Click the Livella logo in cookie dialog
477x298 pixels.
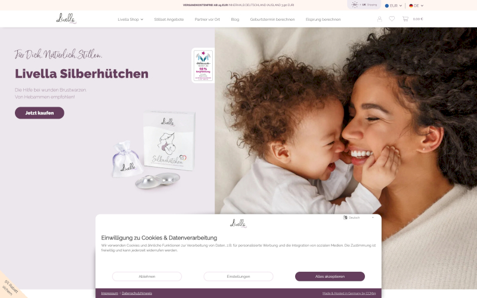238,223
